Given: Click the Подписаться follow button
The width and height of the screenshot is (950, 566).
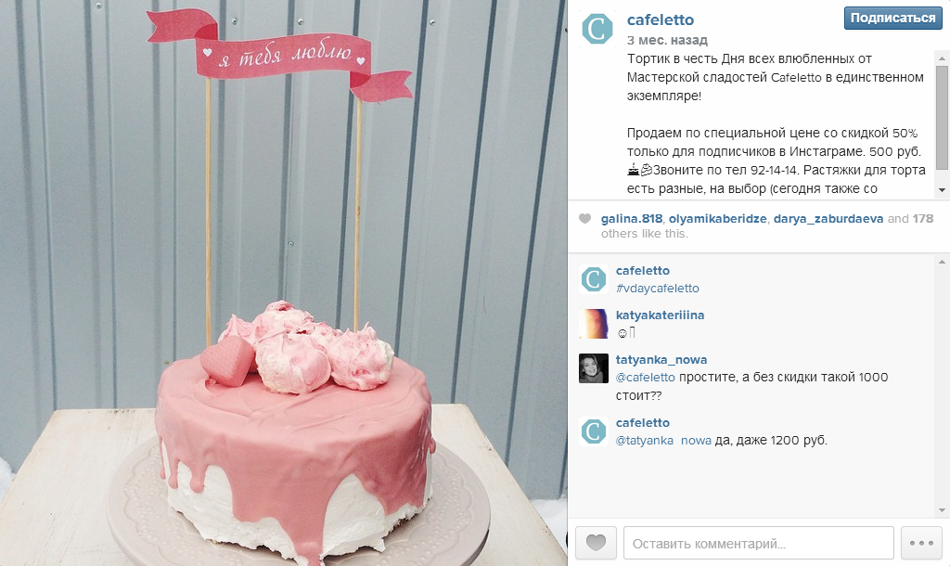Looking at the screenshot, I should pyautogui.click(x=893, y=19).
